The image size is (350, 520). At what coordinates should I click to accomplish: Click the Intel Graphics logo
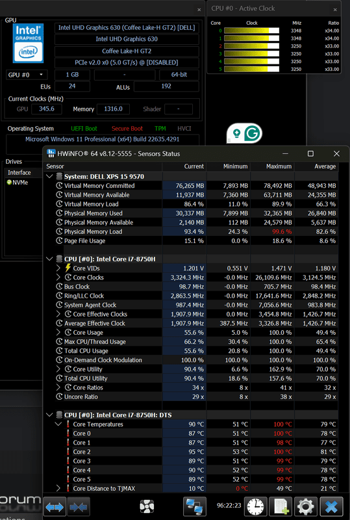click(28, 43)
